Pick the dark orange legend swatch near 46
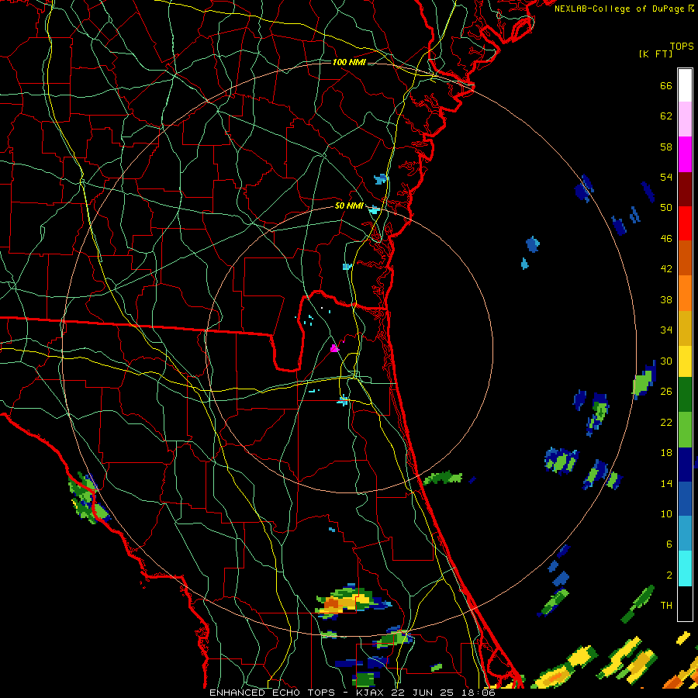This screenshot has width=698, height=698. click(x=685, y=258)
